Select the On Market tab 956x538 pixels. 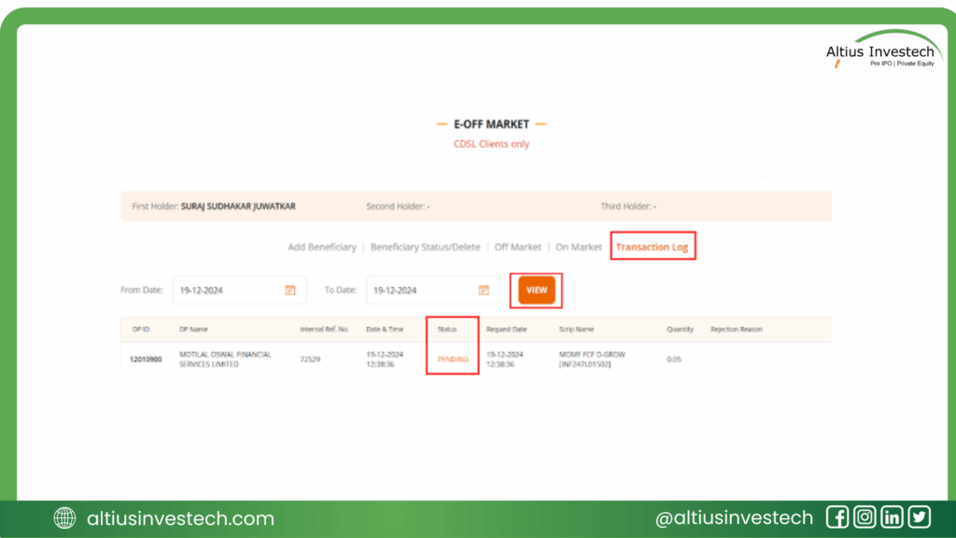tap(578, 247)
